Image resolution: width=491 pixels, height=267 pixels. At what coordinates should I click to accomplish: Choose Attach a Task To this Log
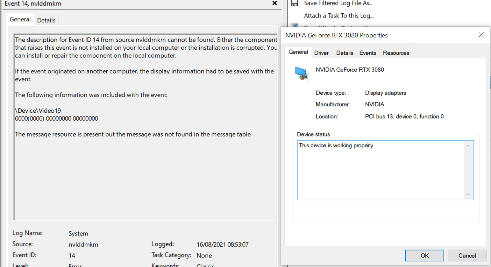(x=339, y=16)
